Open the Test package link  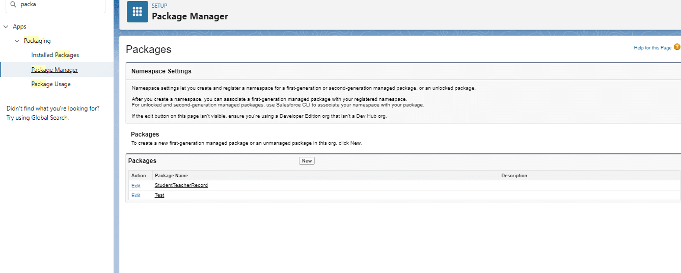(x=159, y=195)
